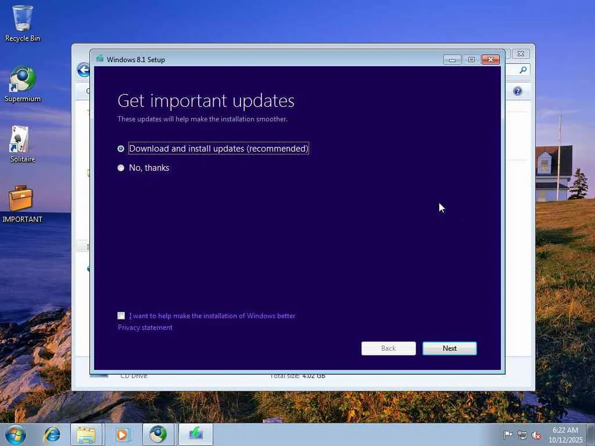Select the IMPORTANT briefcase desktop icon
Screen dimensions: 595x446
[x=22, y=204]
